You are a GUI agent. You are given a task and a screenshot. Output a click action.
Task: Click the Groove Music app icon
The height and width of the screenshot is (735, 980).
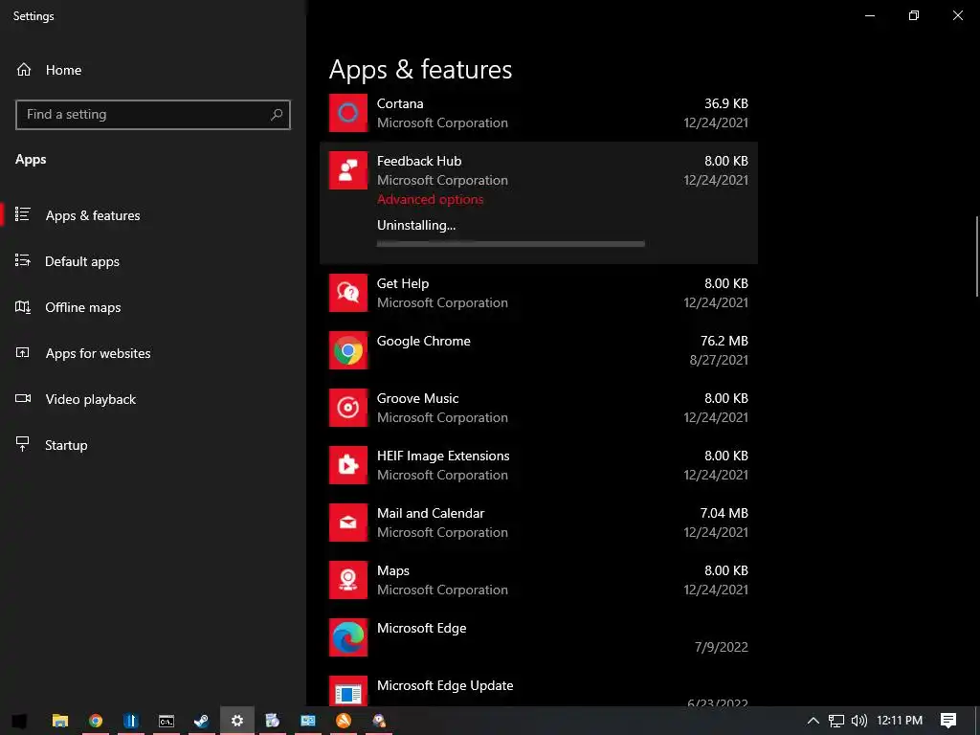pos(348,408)
